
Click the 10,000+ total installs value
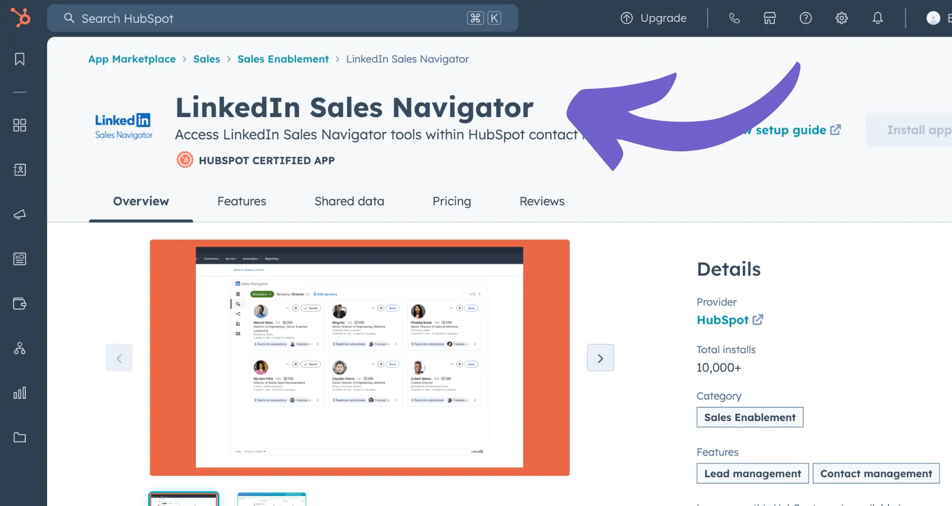tap(719, 368)
